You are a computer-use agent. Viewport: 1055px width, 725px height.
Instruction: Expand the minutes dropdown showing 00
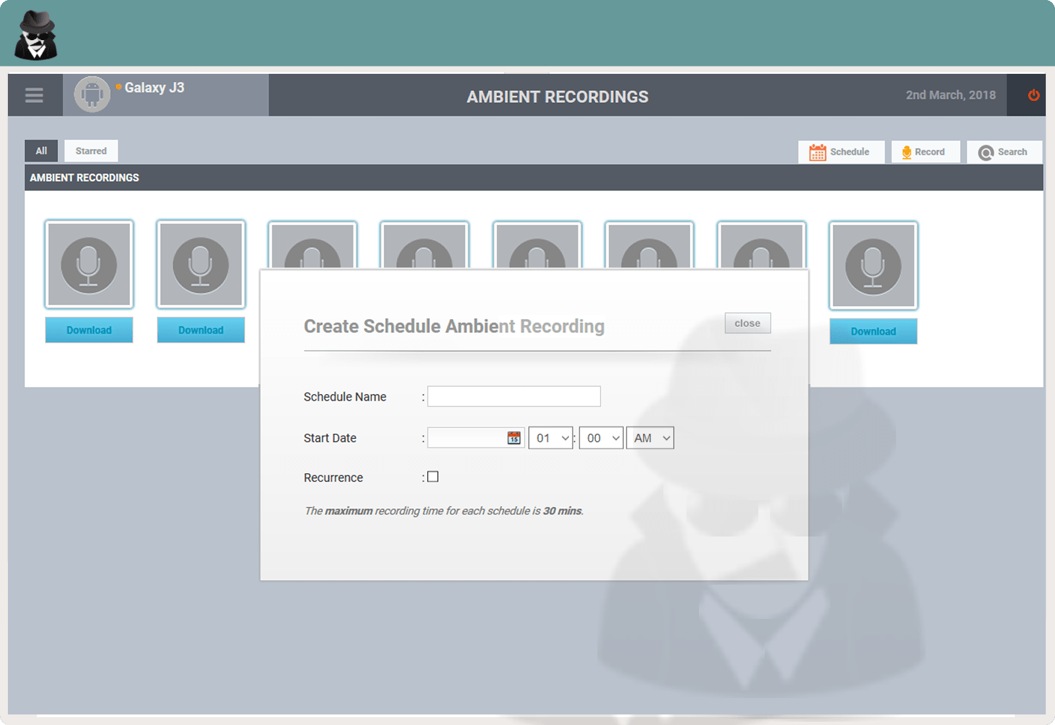pyautogui.click(x=601, y=438)
